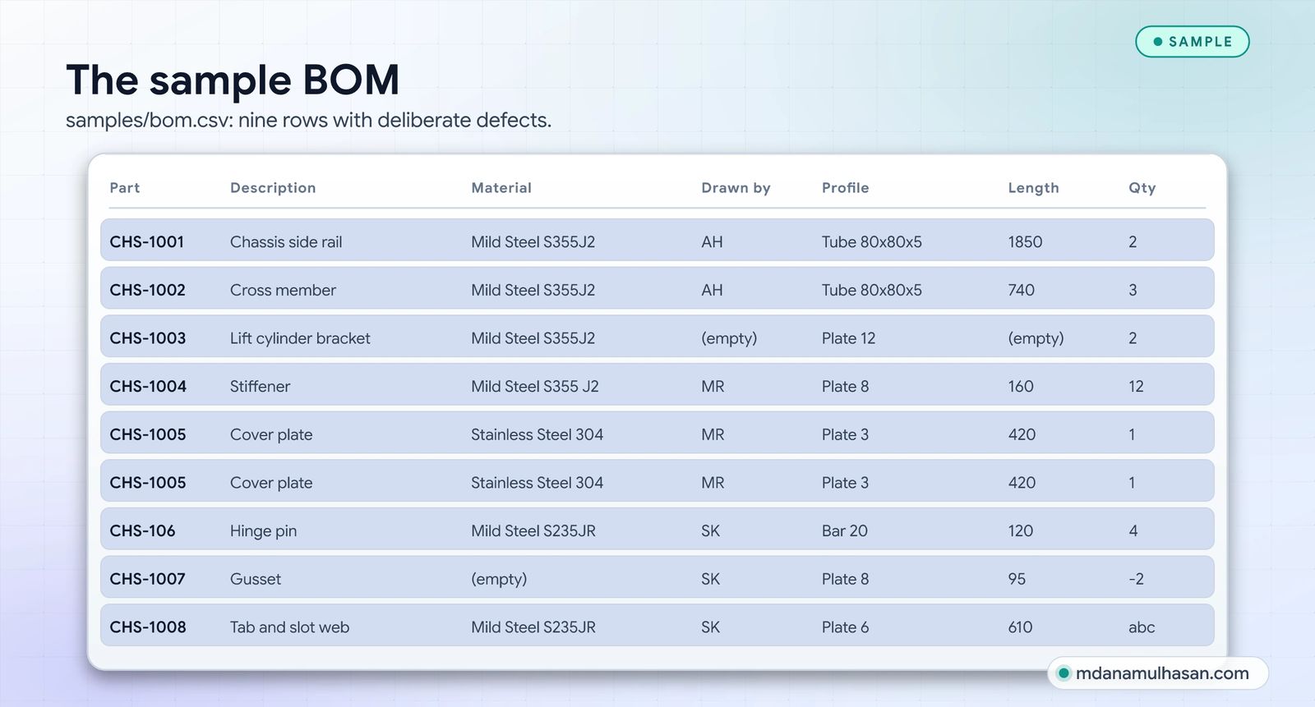
Task: Click the "Lift cylinder bracket" description
Action: pos(300,338)
